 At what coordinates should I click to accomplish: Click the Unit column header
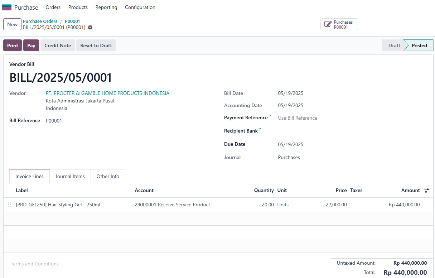tap(282, 190)
